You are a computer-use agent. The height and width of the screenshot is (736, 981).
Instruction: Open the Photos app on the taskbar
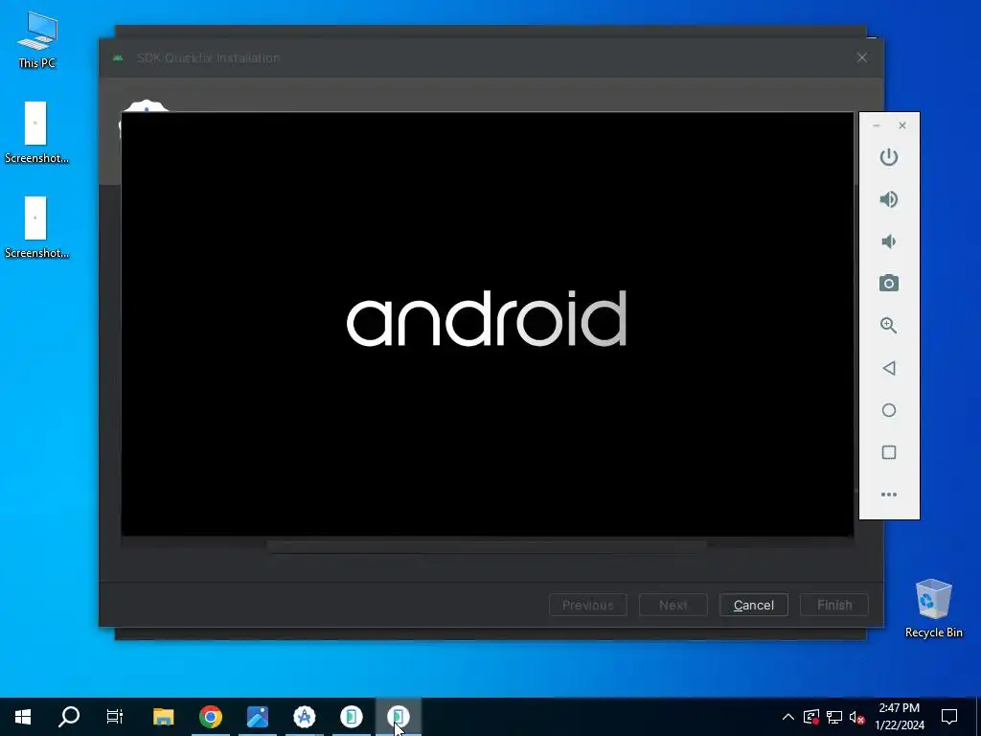257,717
